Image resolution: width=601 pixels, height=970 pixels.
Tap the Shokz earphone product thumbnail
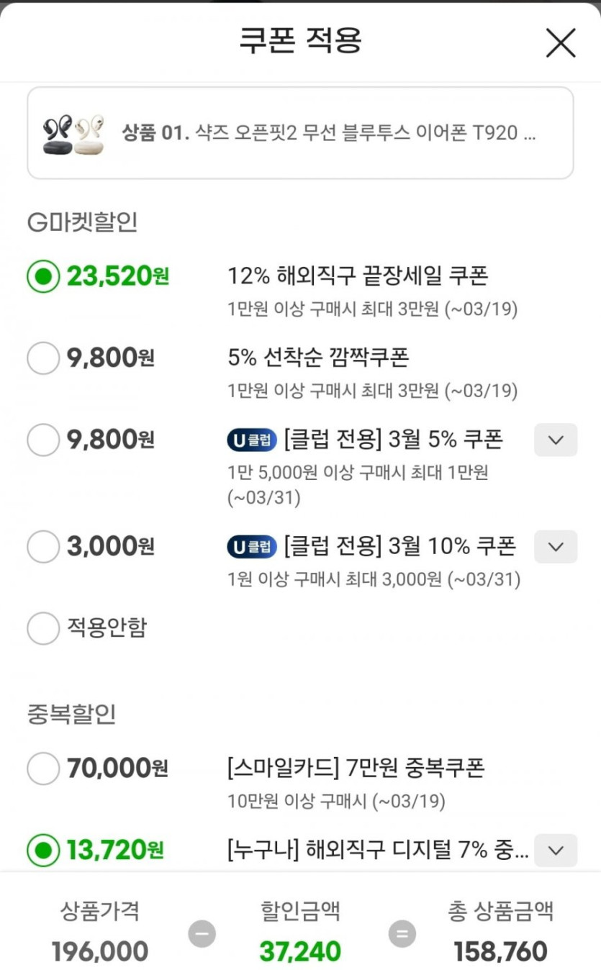click(x=73, y=133)
